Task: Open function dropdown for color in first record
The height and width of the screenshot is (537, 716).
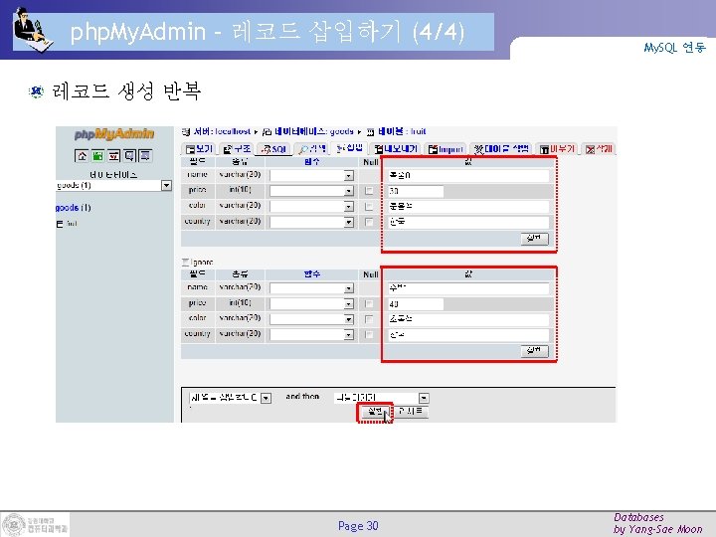Action: coord(312,207)
